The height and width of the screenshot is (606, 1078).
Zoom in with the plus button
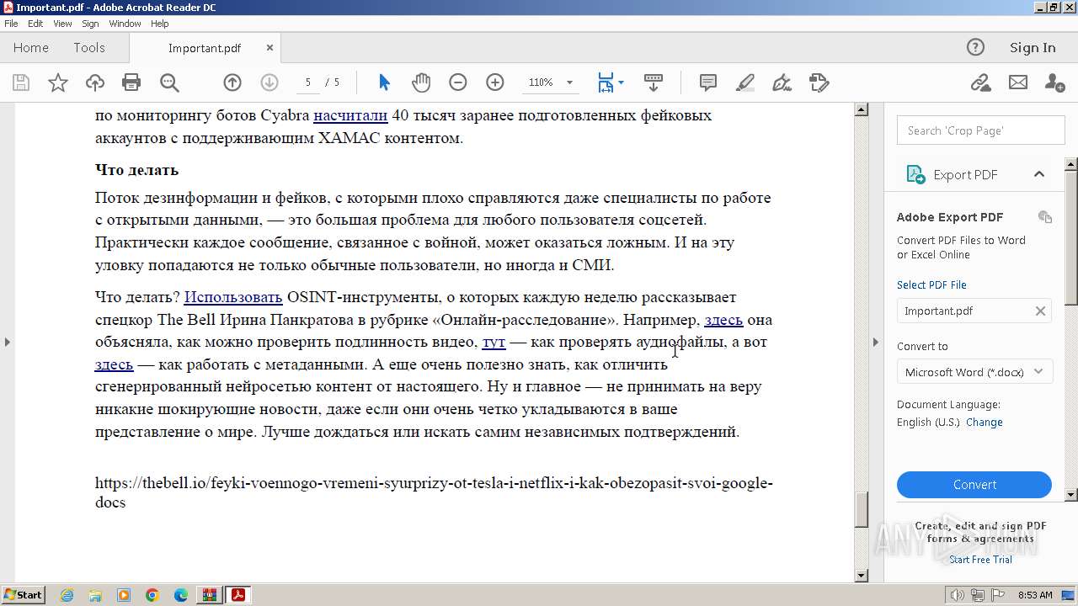(495, 82)
